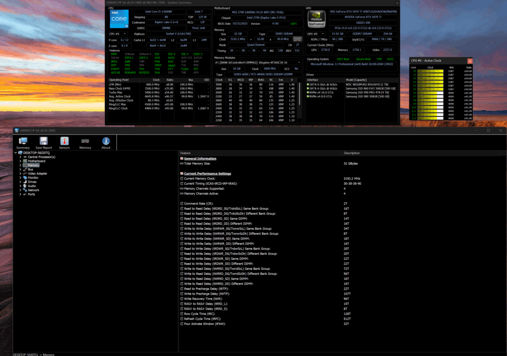The height and width of the screenshot is (356, 507).
Task: Click the Save Report floppy icon
Action: 44,141
